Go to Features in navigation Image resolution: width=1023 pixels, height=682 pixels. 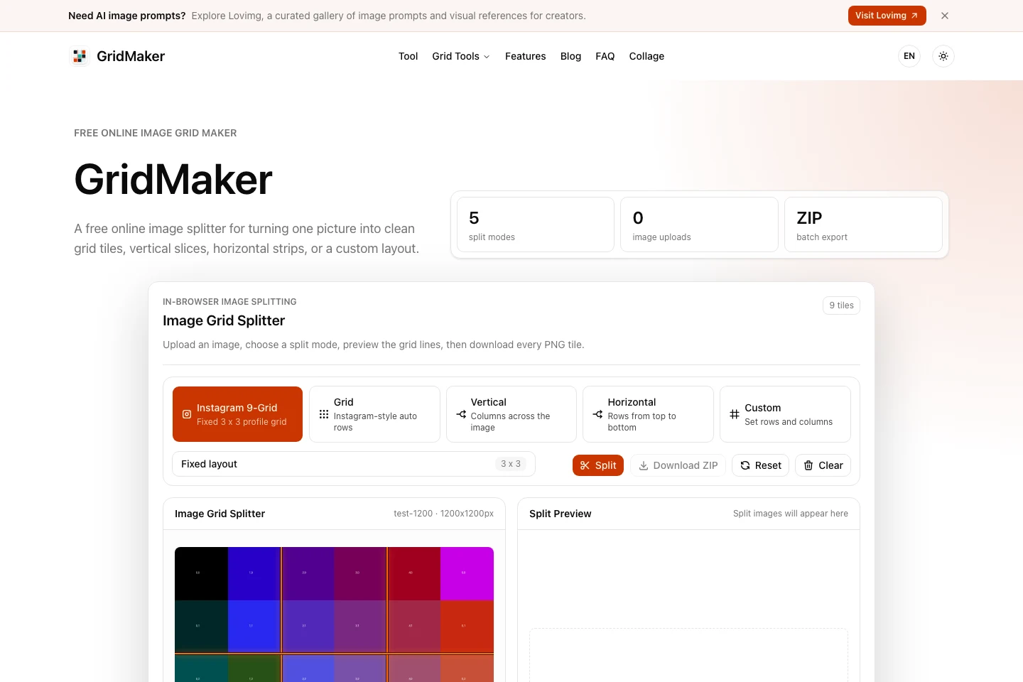526,56
